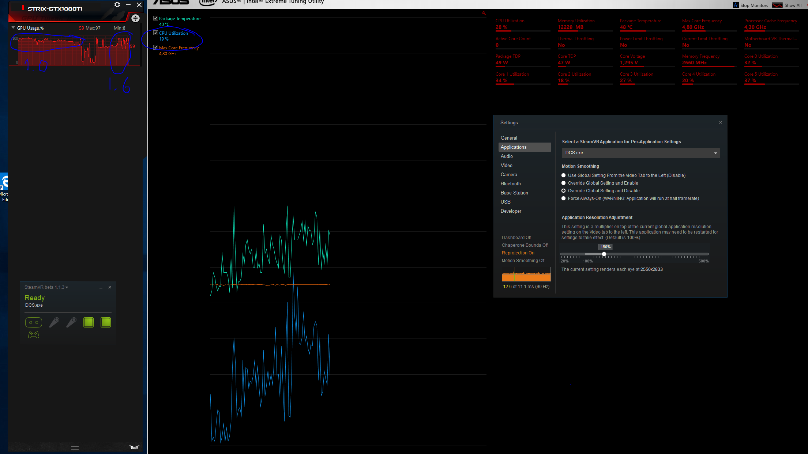This screenshot has width=808, height=454.
Task: Click the orange frame timing graph
Action: pyautogui.click(x=526, y=274)
